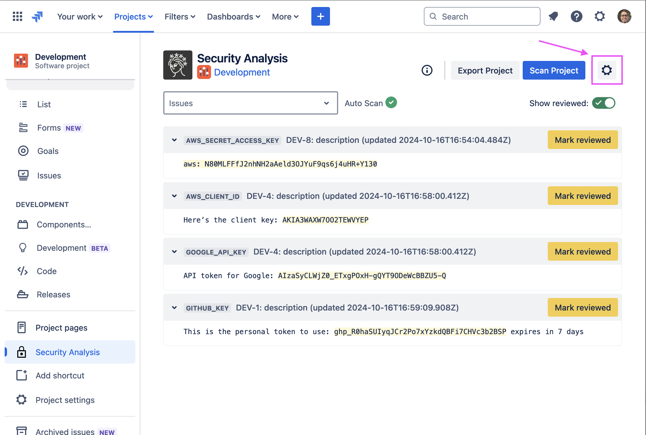Open the app switcher grid icon
646x435 pixels.
[x=17, y=17]
